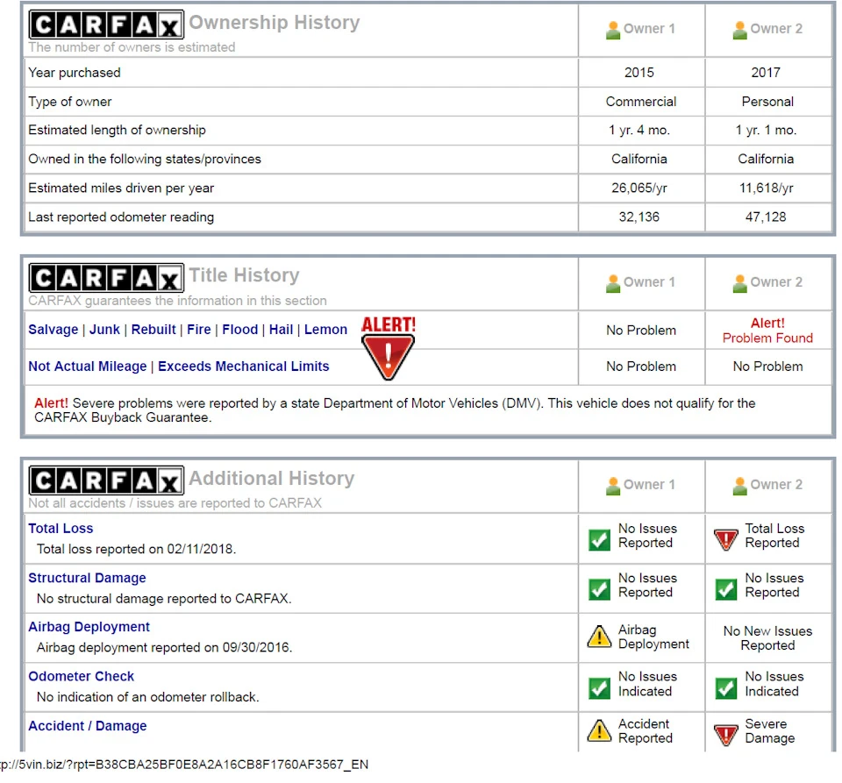Click the 'Ownership History' section heading

pos(275,23)
